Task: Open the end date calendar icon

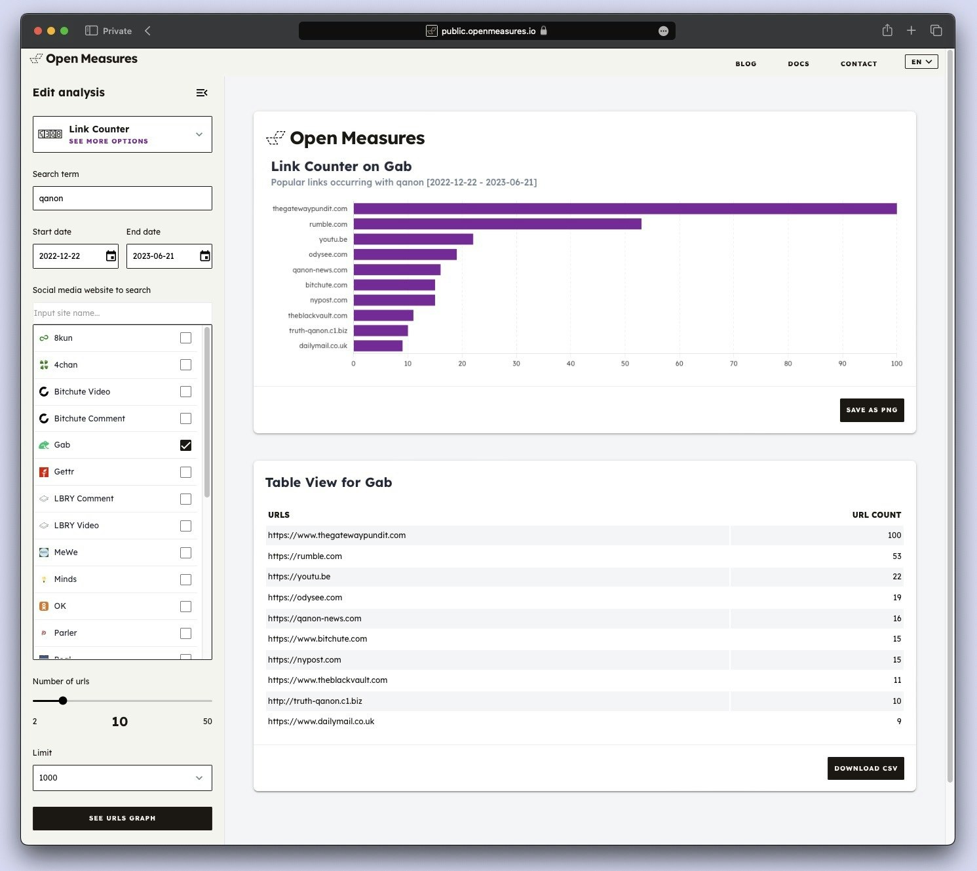Action: [x=205, y=256]
